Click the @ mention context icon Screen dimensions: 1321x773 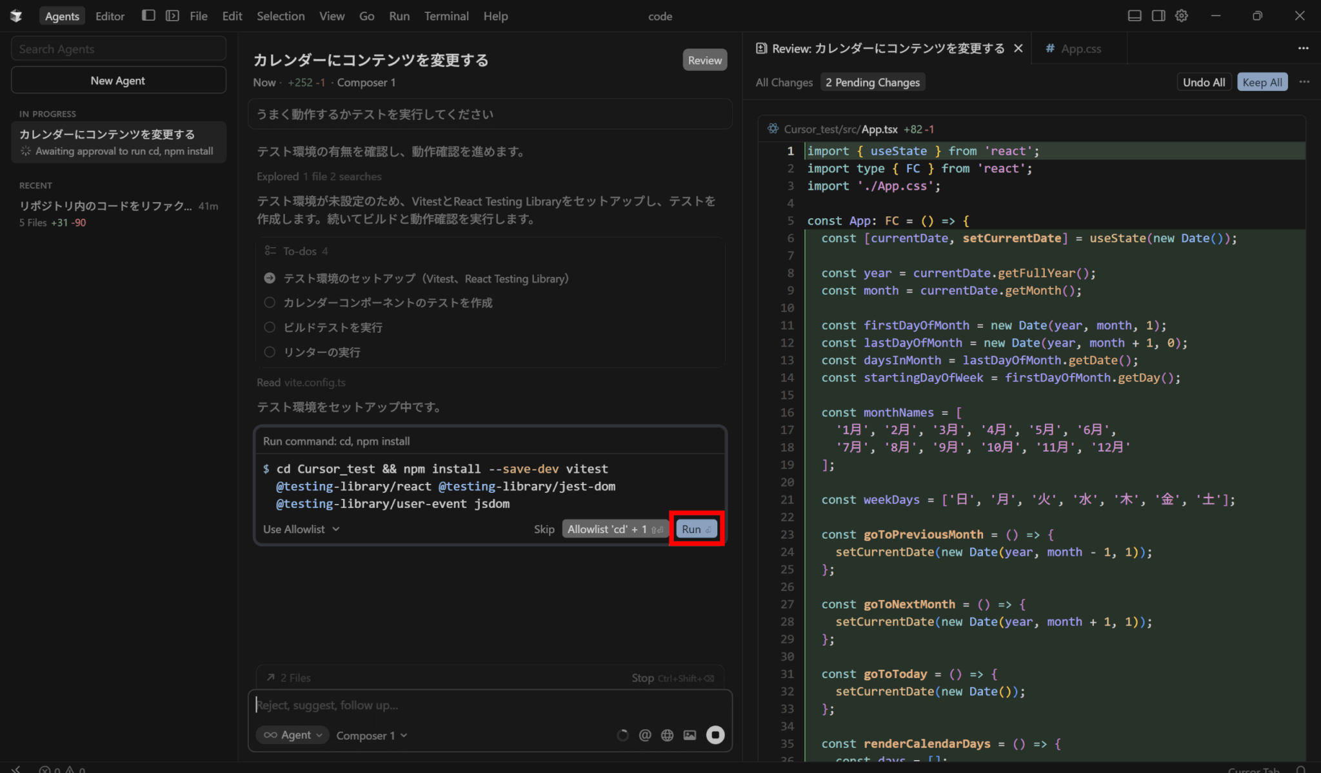point(644,735)
